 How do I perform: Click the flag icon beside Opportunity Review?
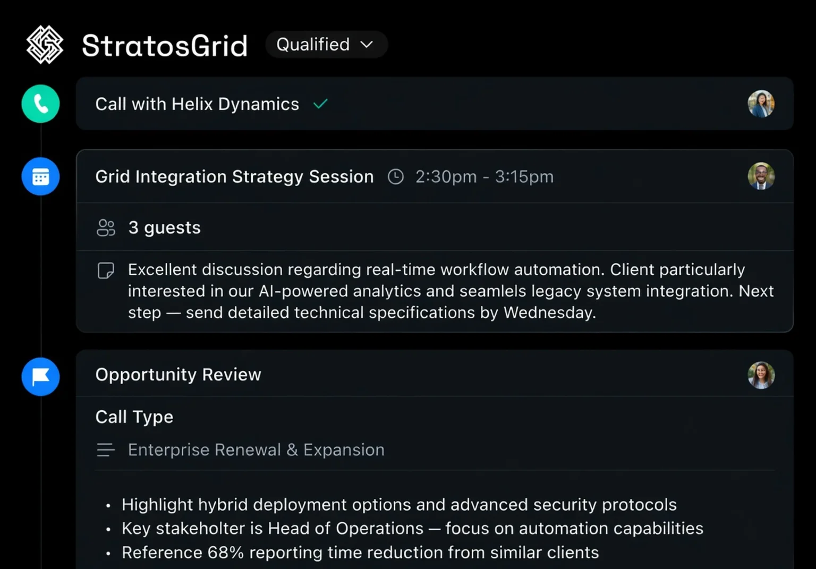point(40,377)
